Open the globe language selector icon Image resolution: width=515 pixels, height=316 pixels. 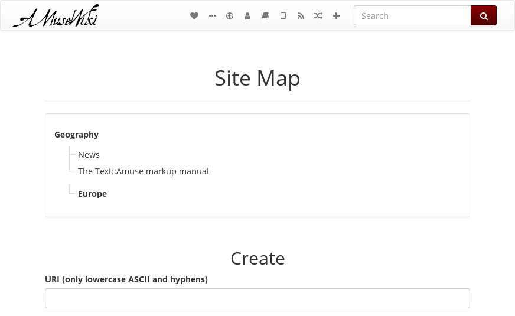coord(230,16)
